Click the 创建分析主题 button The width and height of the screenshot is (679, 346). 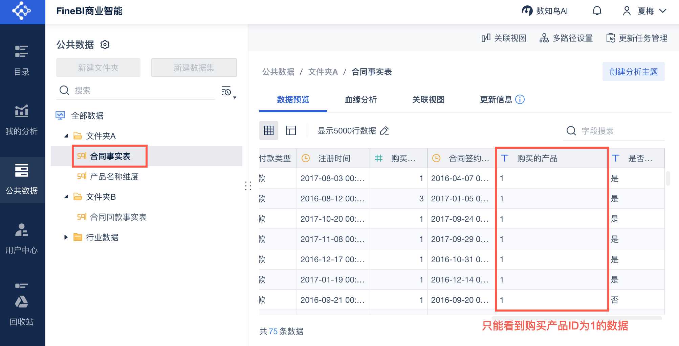pyautogui.click(x=633, y=72)
